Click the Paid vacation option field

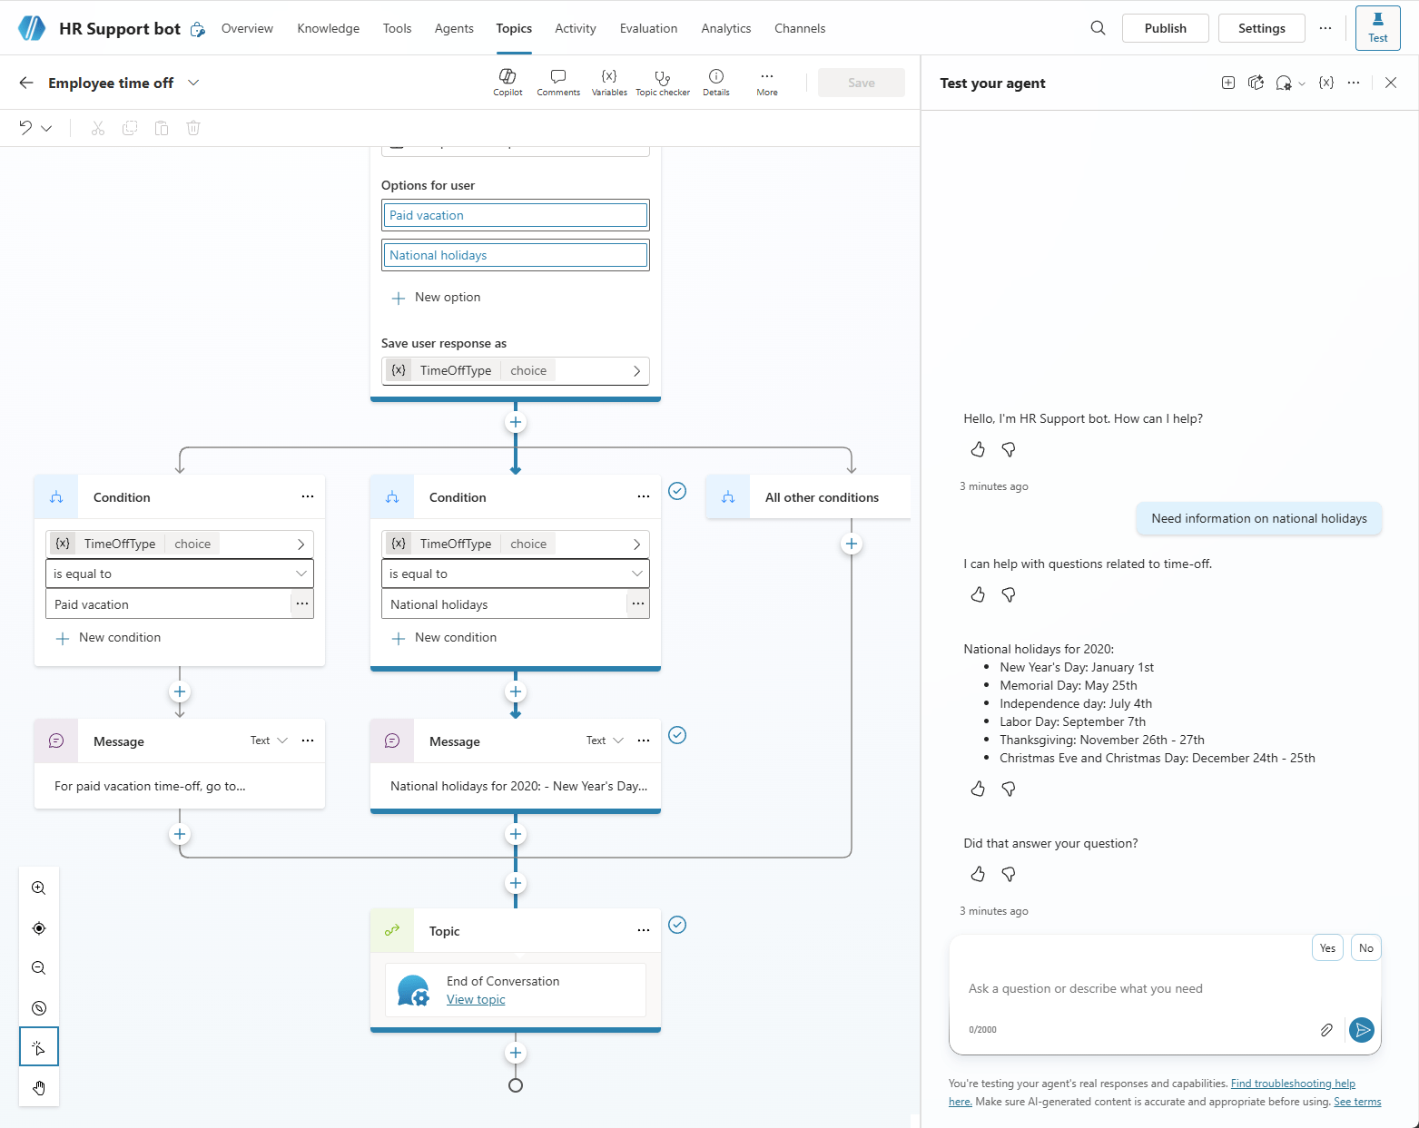516,215
